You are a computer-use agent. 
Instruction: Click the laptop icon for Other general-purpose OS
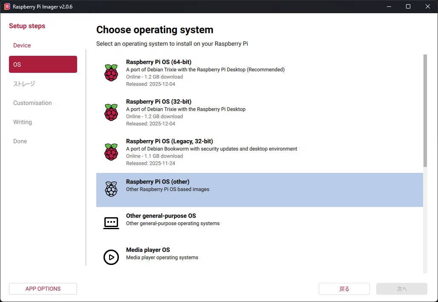pos(111,223)
